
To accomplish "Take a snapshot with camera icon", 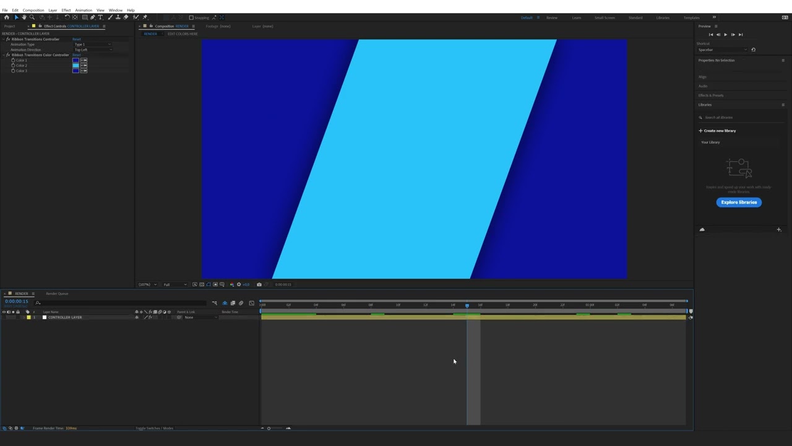I will coord(259,284).
